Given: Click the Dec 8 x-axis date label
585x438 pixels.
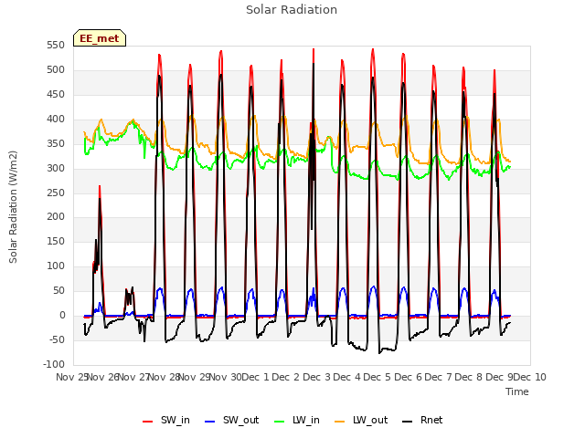Looking at the screenshot, I should [x=469, y=377].
